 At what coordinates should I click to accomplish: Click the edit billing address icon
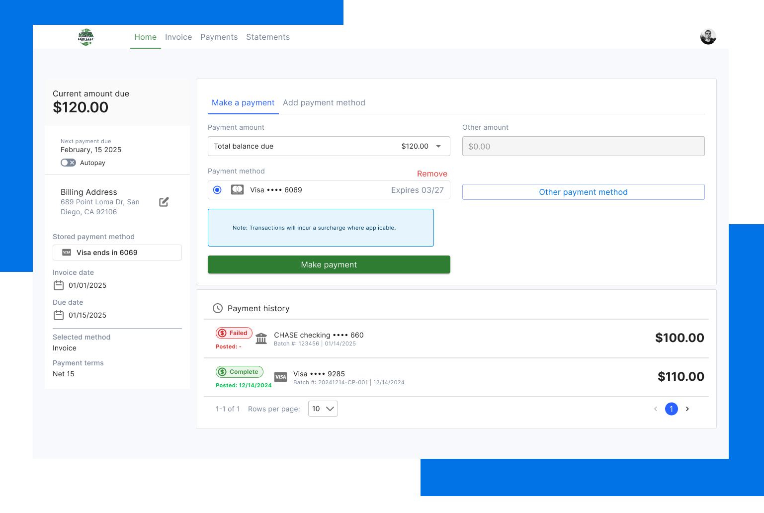pos(164,202)
